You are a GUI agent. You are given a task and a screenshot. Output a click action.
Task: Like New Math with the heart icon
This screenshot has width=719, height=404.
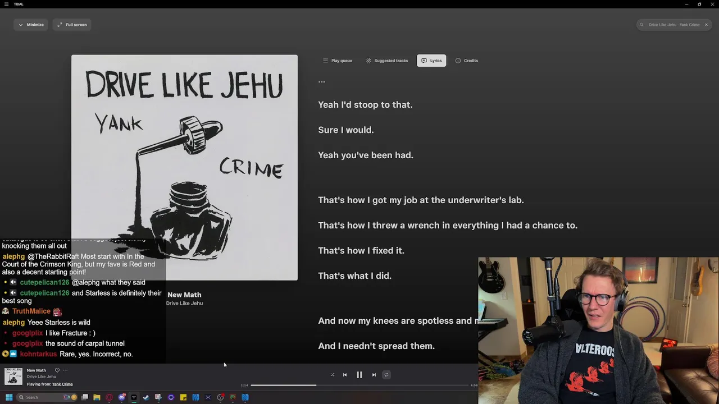[57, 370]
